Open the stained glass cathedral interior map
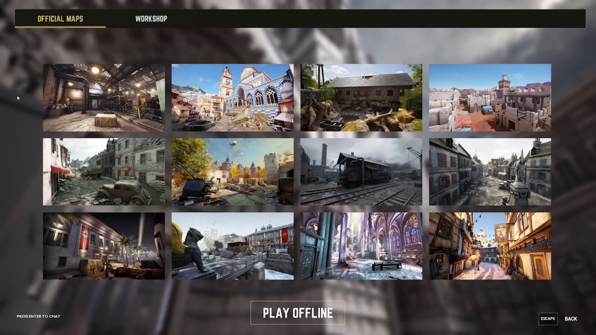Viewport: 596px width, 335px height. (x=361, y=246)
